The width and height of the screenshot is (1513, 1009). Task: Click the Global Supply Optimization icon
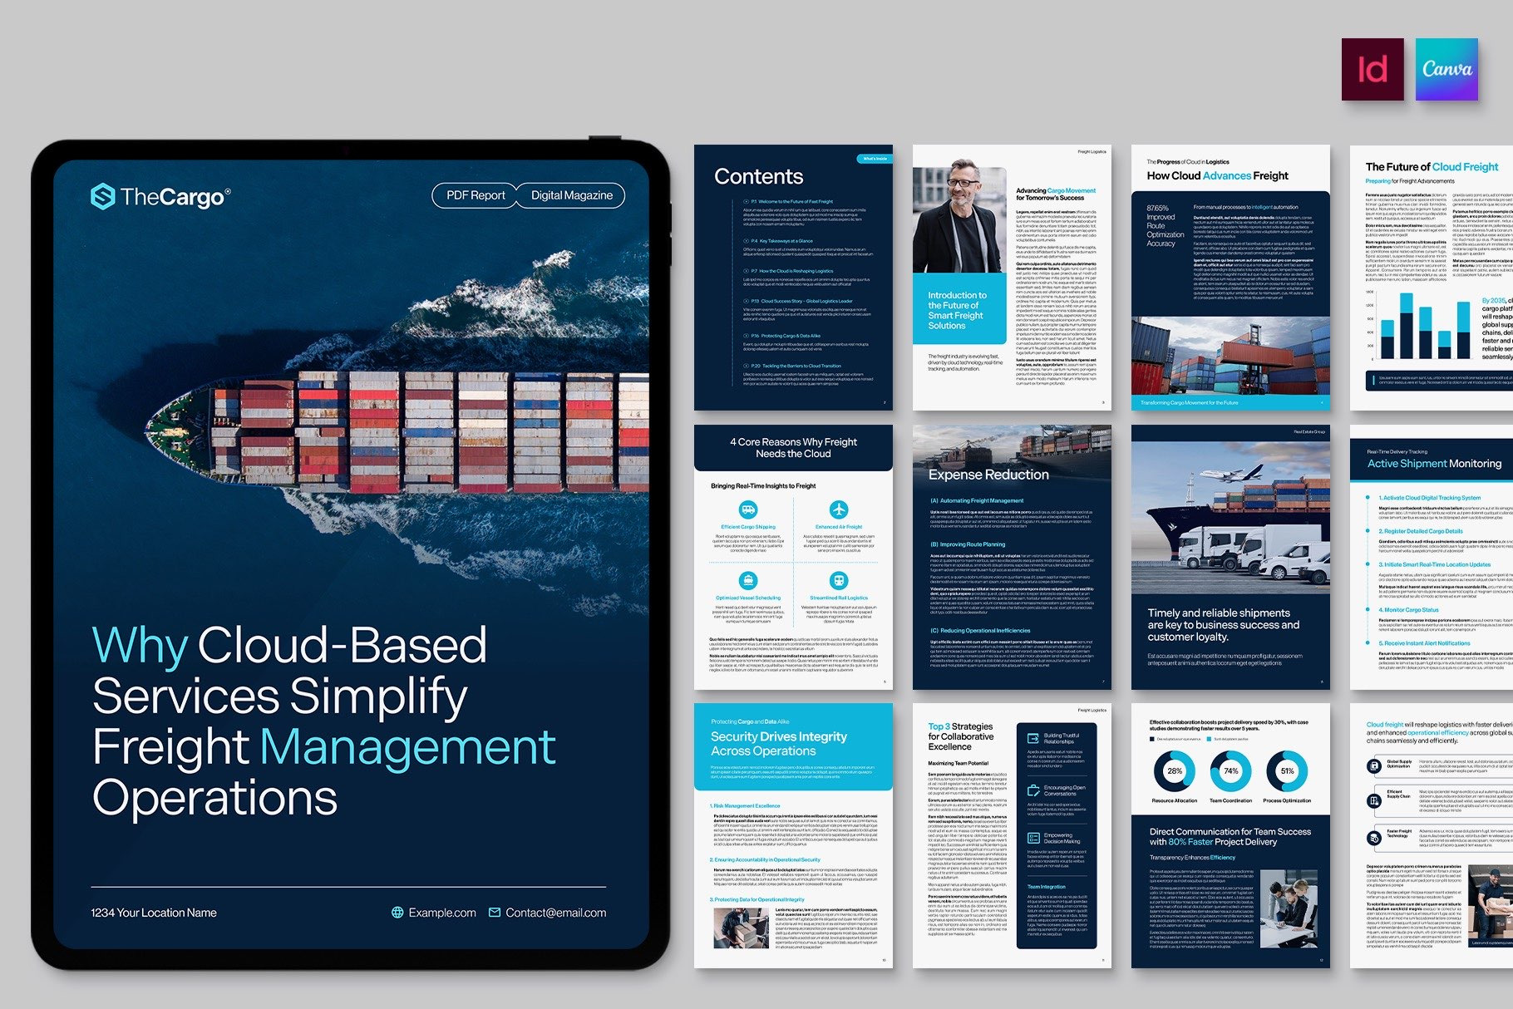[1374, 765]
